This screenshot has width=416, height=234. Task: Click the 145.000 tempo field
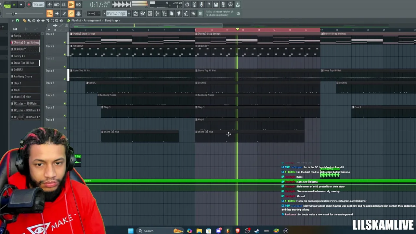pos(38,5)
